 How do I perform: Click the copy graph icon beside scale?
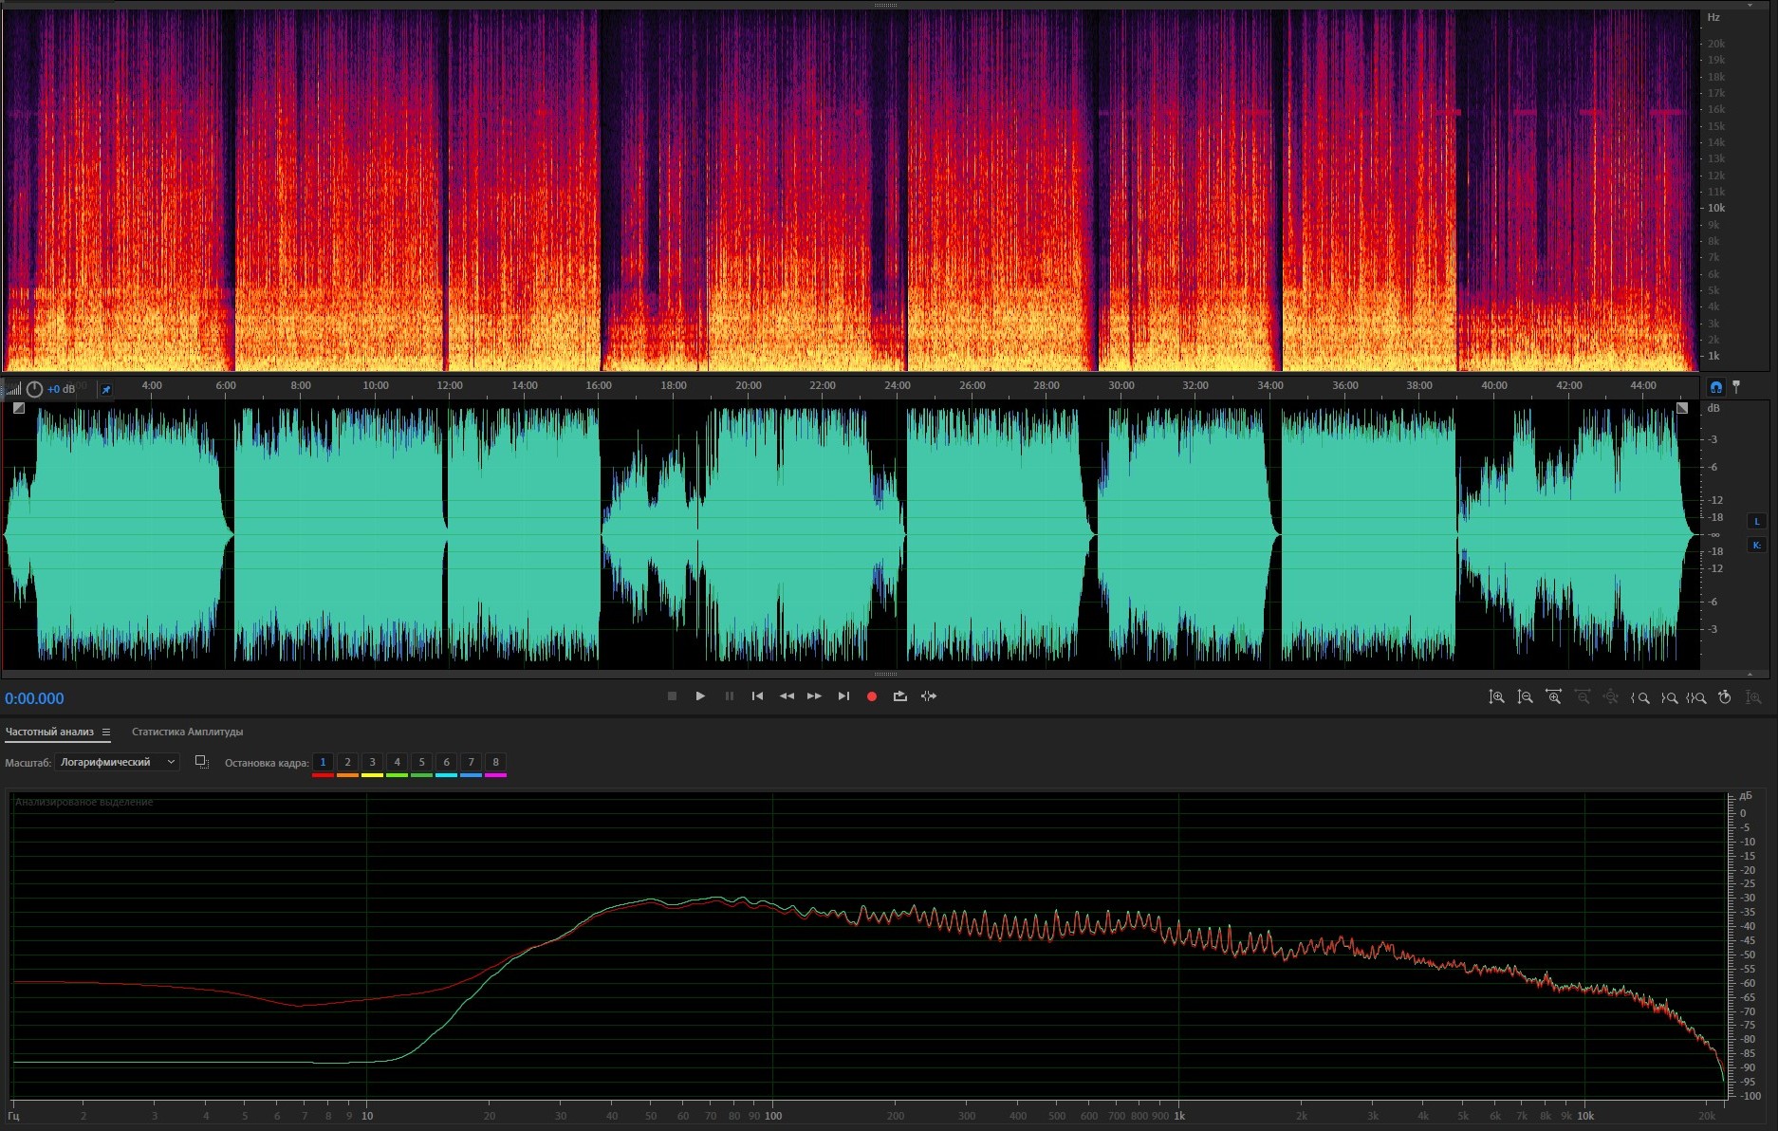tap(201, 762)
